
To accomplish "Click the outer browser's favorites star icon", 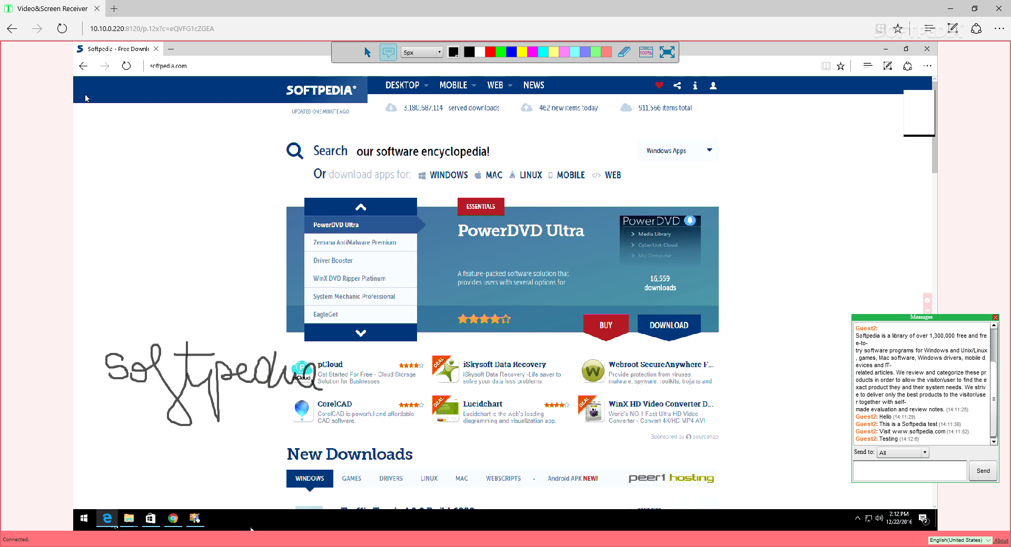I will pyautogui.click(x=898, y=28).
